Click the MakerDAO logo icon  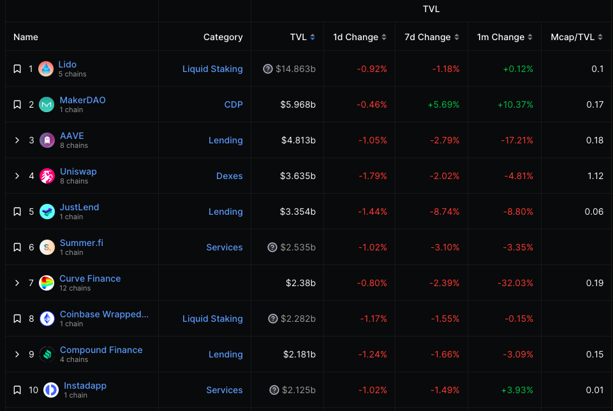point(47,105)
